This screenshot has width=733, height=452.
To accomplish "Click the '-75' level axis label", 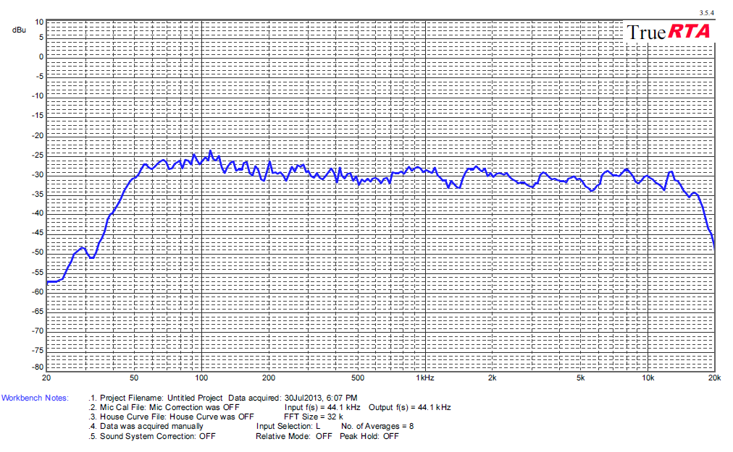I will 38,350.
